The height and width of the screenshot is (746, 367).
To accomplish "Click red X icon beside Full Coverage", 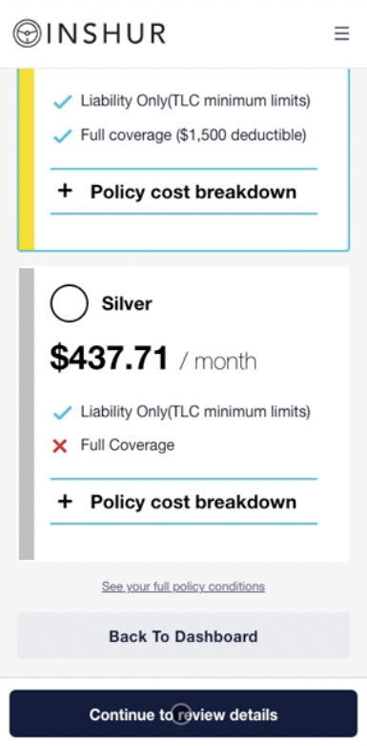I will coord(60,446).
